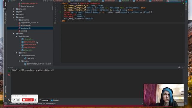
Task: Click the Favorites star icon
Action: 5,96
